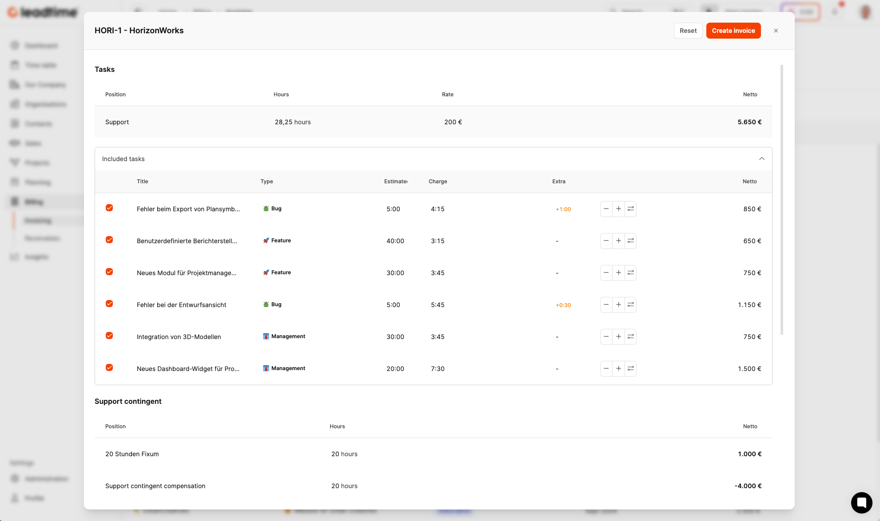Open adjust settings icon for Neues Dashboard-Widget row
Image resolution: width=880 pixels, height=521 pixels.
630,369
